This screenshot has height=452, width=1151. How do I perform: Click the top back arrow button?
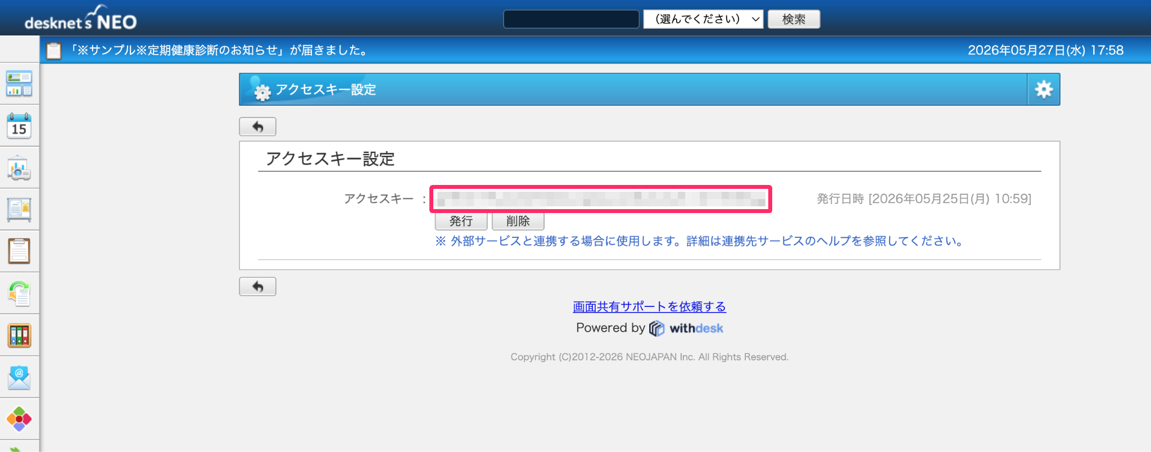click(257, 126)
